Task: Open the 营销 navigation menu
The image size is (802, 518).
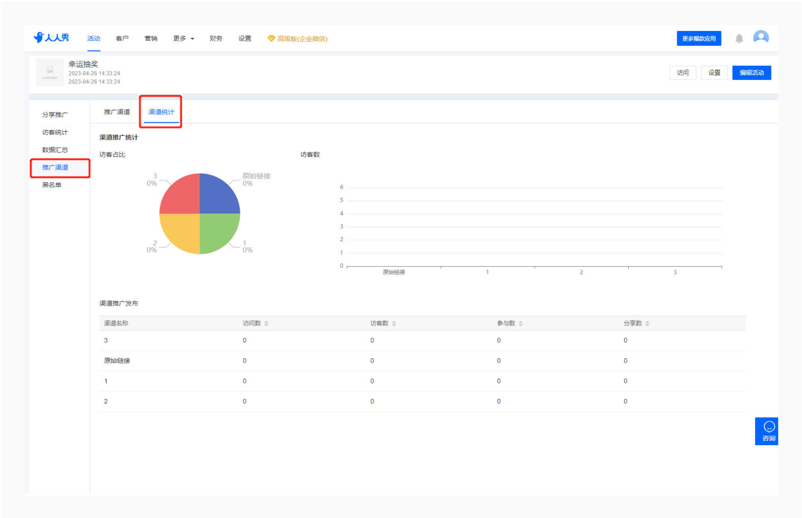Action: click(151, 39)
